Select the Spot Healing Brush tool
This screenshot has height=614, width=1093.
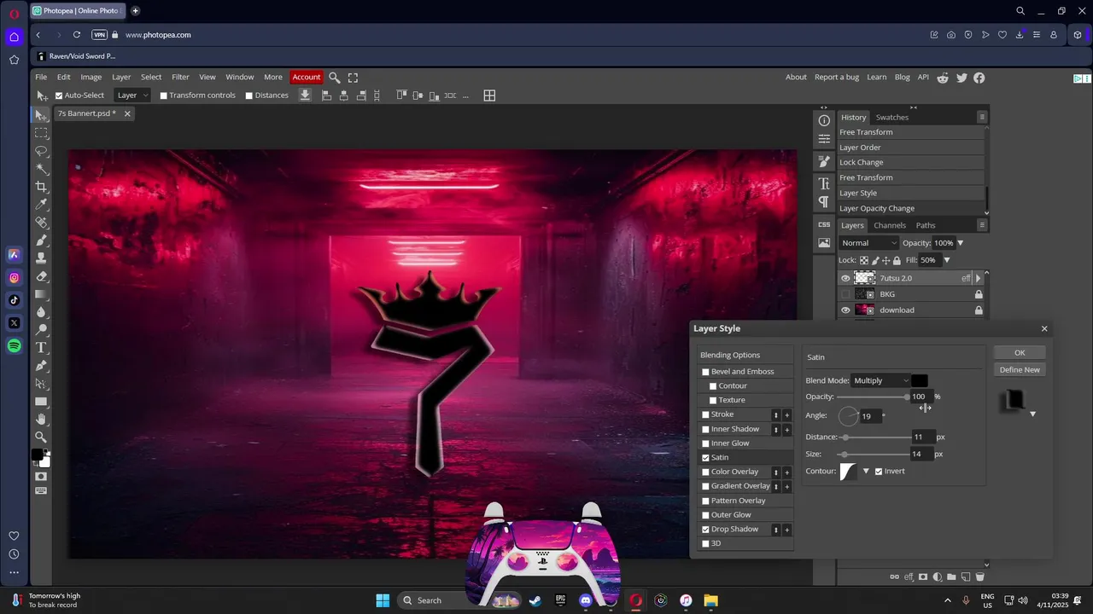(41, 223)
